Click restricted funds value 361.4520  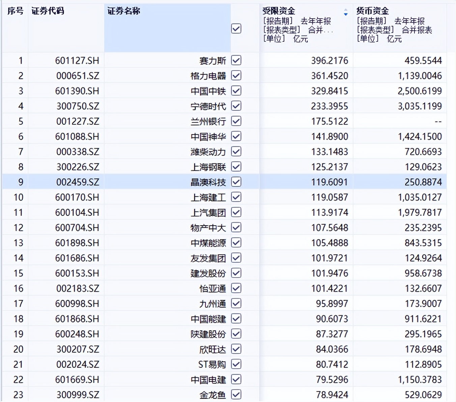[330, 76]
